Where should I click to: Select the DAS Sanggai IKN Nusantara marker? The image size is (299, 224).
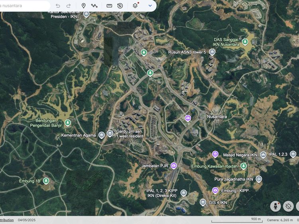tap(245, 42)
